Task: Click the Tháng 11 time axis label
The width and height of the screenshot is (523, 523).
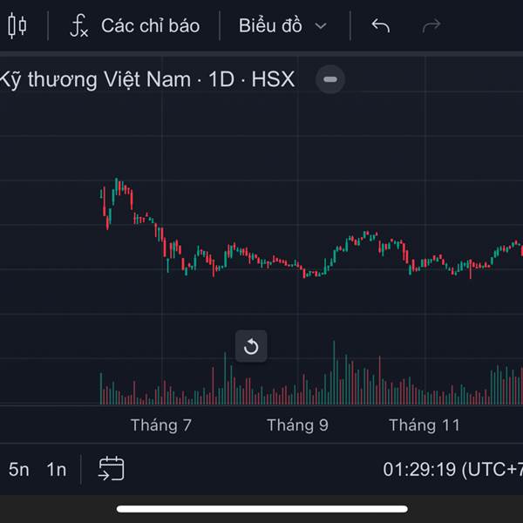Action: pos(425,425)
